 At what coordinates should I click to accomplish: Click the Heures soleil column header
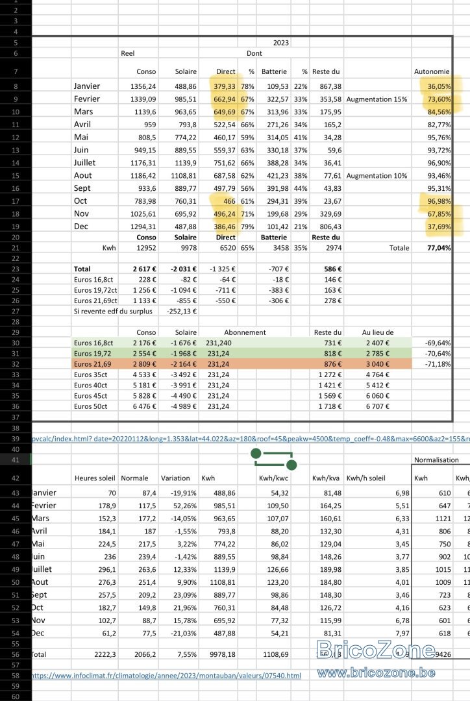point(95,478)
